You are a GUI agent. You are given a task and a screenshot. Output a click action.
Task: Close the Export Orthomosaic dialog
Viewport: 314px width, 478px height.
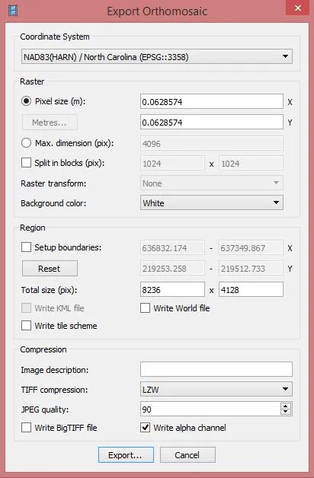298,8
